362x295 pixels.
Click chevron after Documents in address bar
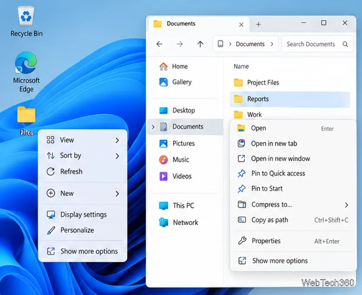coord(272,44)
